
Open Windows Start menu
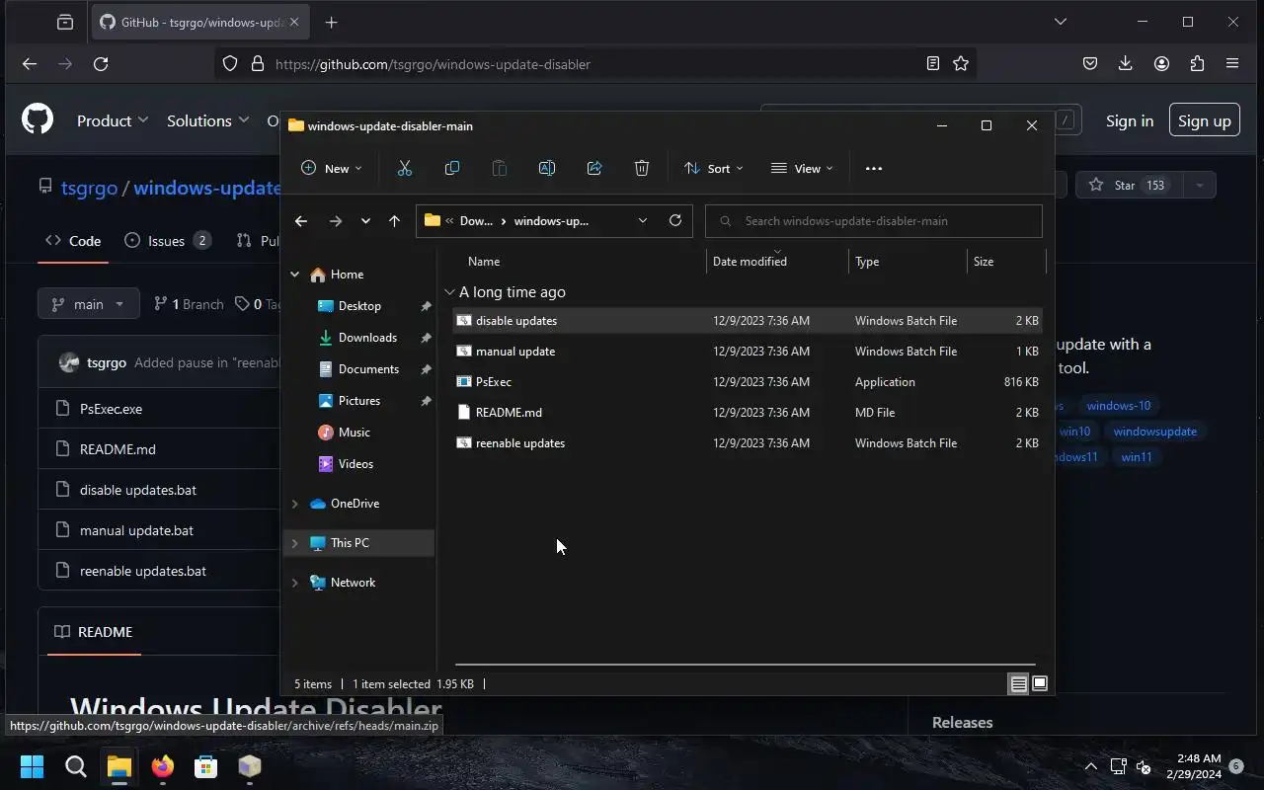pos(32,766)
